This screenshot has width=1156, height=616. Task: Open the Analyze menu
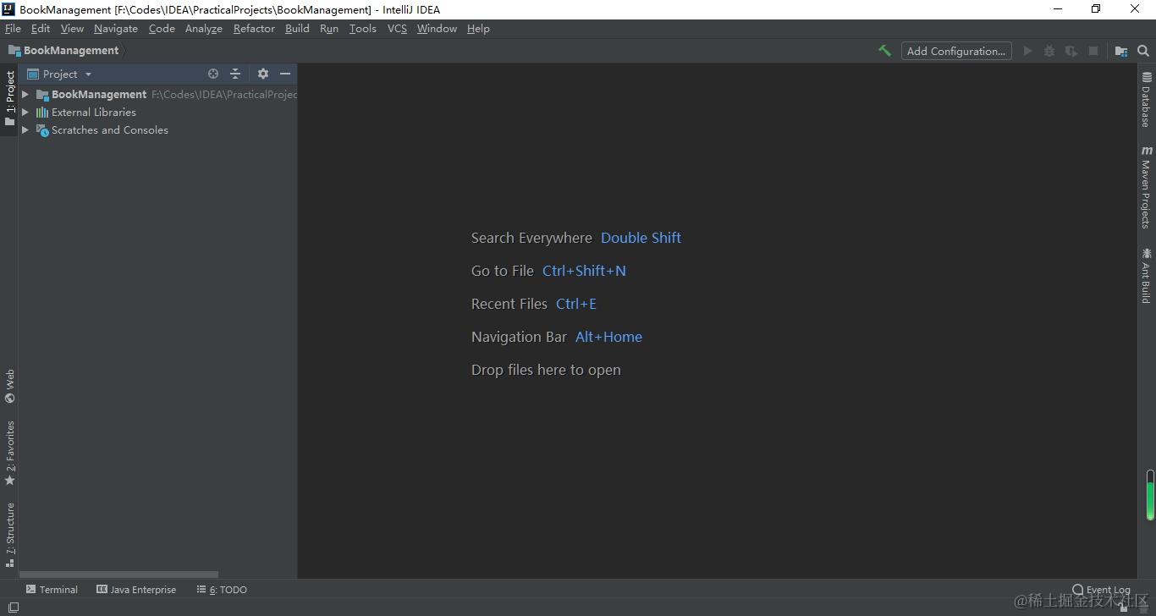(204, 28)
